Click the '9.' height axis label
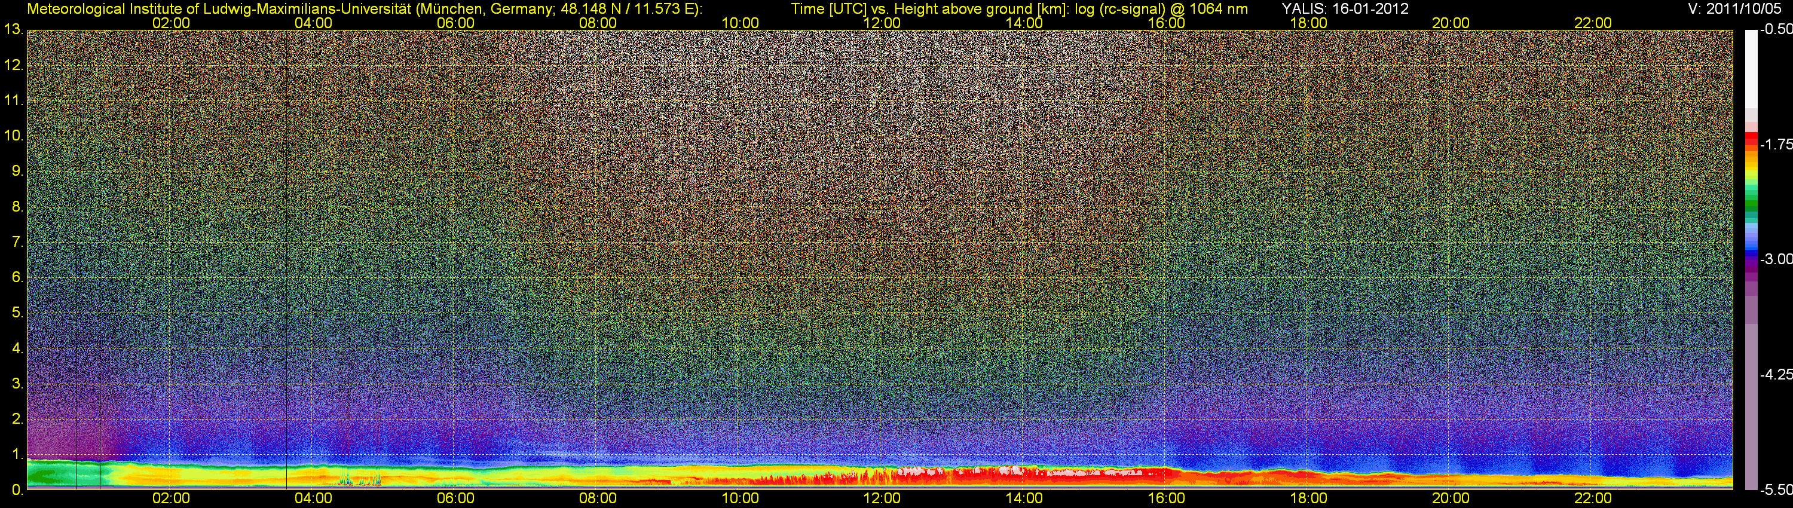 click(17, 171)
